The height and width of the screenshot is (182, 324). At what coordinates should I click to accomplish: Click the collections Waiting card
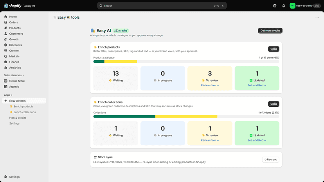click(x=116, y=133)
